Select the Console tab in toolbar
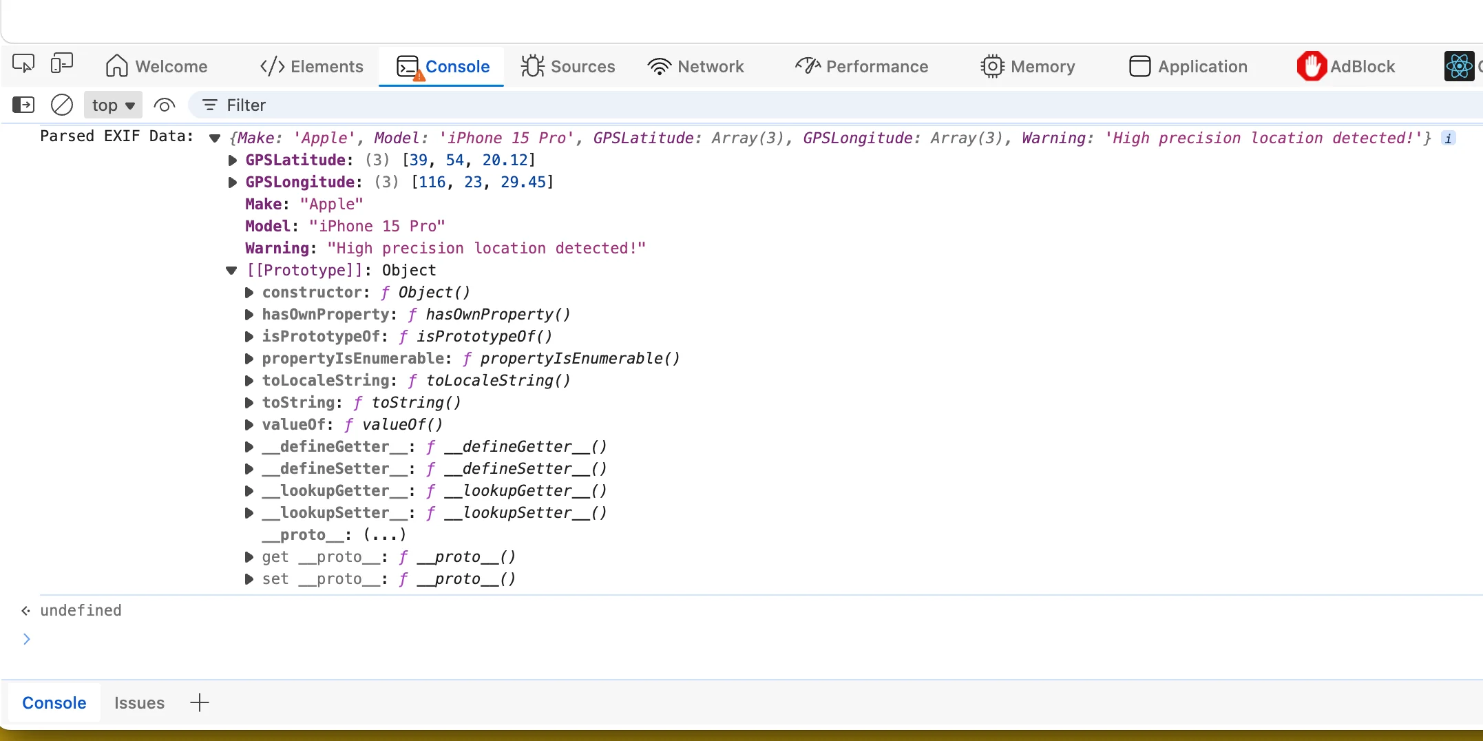Viewport: 1483px width, 741px height. pyautogui.click(x=442, y=66)
